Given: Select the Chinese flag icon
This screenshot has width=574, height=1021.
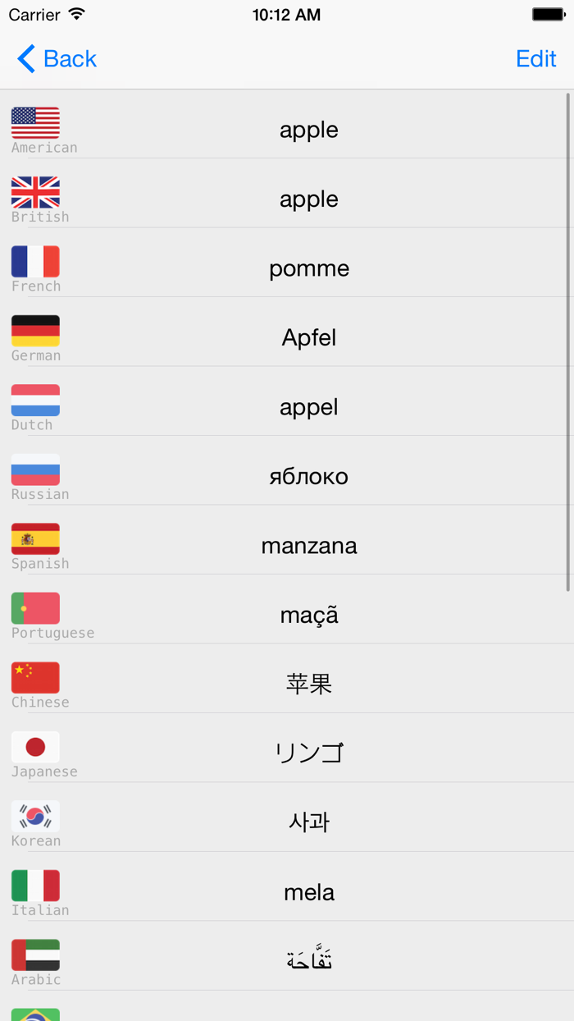Looking at the screenshot, I should 35,676.
